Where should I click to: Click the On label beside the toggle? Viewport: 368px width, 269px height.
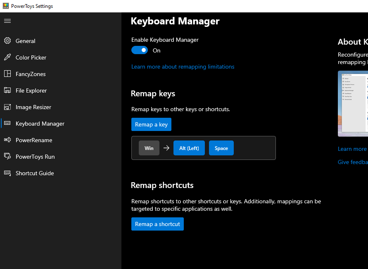(157, 50)
